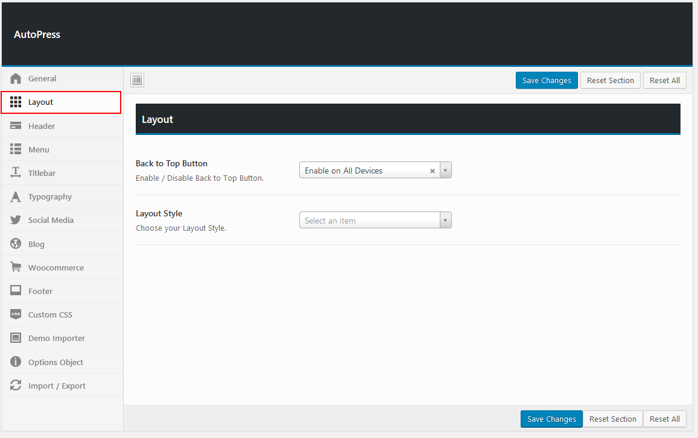The height and width of the screenshot is (438, 698).
Task: Click bottom Save Changes button
Action: click(x=551, y=419)
